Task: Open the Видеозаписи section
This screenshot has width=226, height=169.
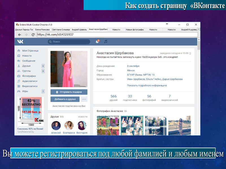Action: (29, 86)
